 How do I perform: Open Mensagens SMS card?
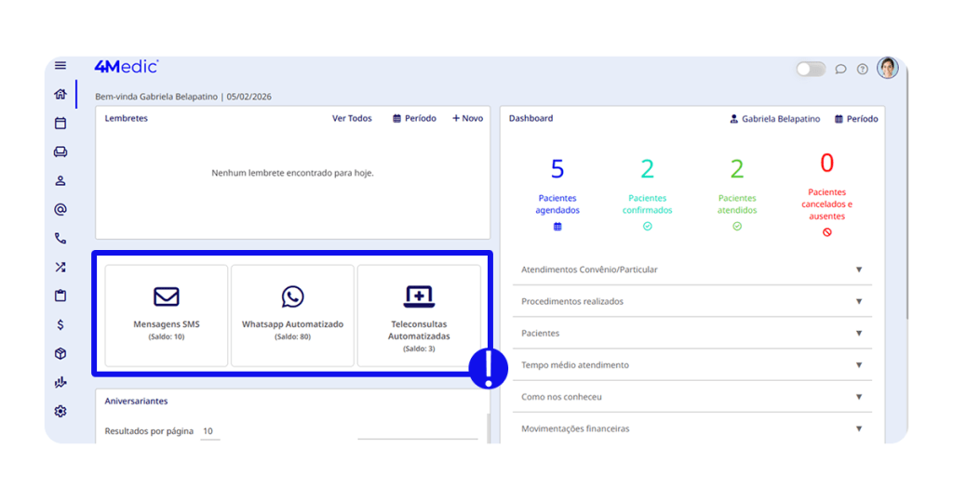(x=167, y=315)
